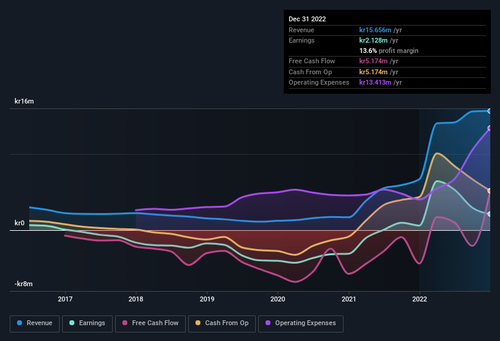This screenshot has width=500, height=341.
Task: Click the 2018 x-axis label
Action: (136, 299)
